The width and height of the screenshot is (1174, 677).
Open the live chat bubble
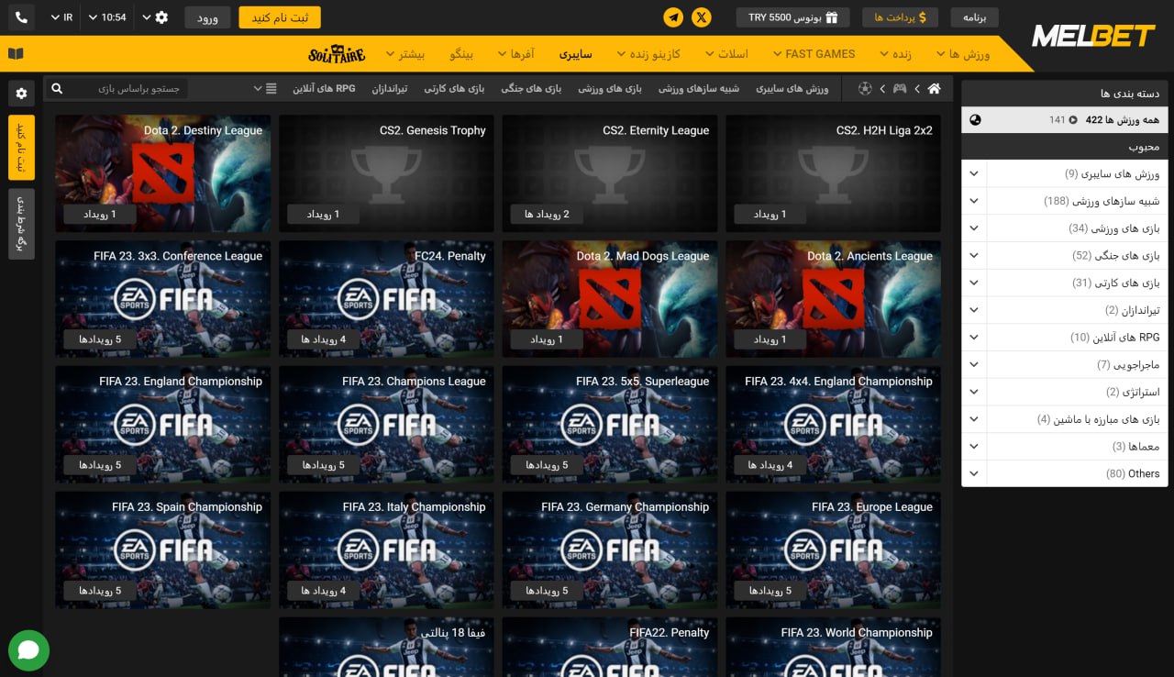click(x=28, y=650)
